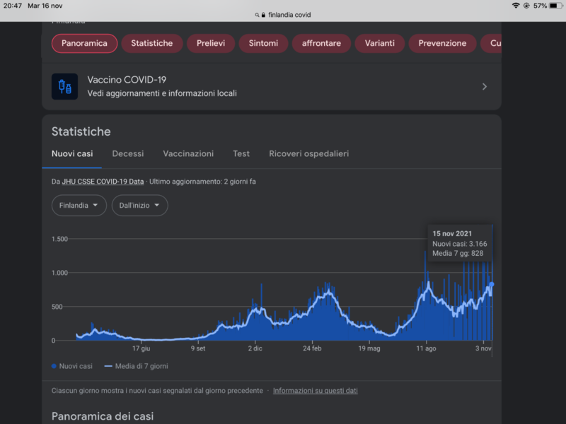Open Informazioni su questi dati link
This screenshot has height=424, width=566.
315,390
